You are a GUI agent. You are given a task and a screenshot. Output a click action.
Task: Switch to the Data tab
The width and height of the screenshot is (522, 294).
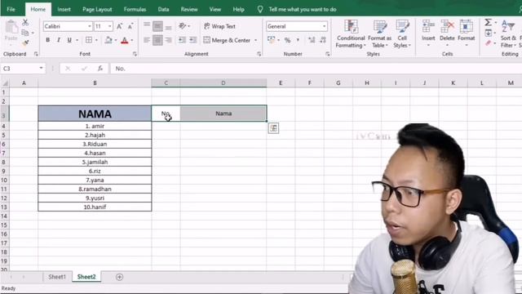tap(163, 9)
